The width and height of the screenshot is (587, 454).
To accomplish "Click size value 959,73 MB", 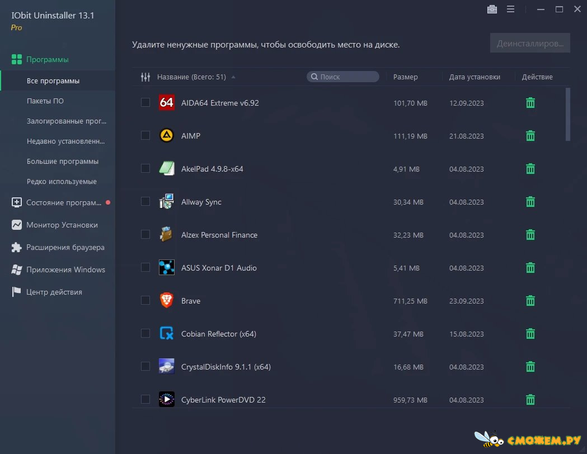I will [x=410, y=400].
